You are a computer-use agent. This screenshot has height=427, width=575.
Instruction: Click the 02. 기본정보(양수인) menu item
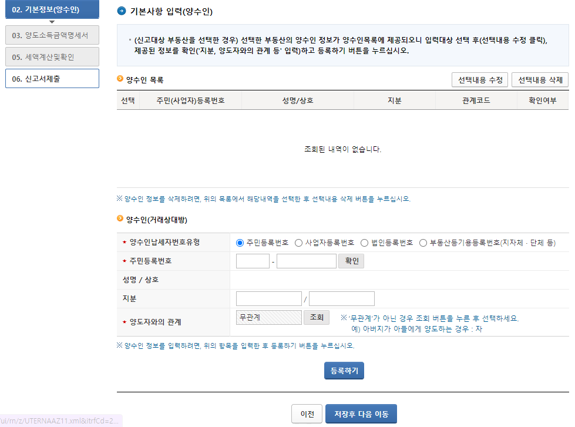pyautogui.click(x=52, y=10)
